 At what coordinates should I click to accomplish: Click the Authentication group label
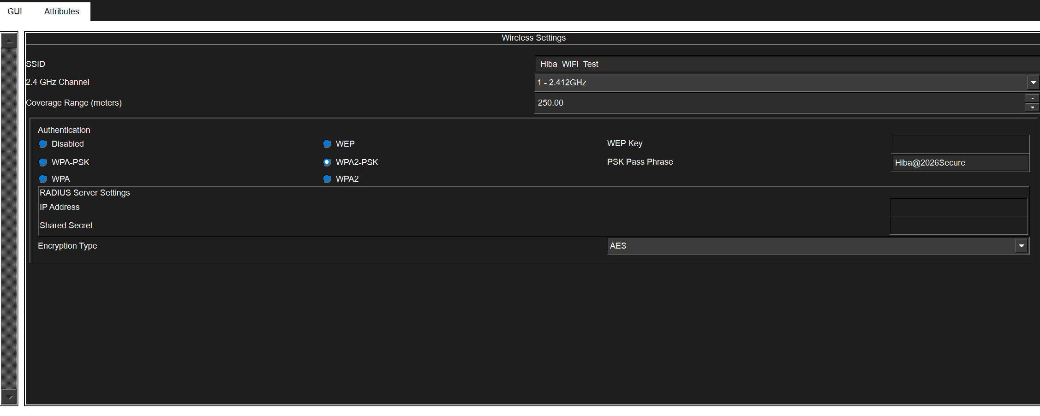pos(64,130)
